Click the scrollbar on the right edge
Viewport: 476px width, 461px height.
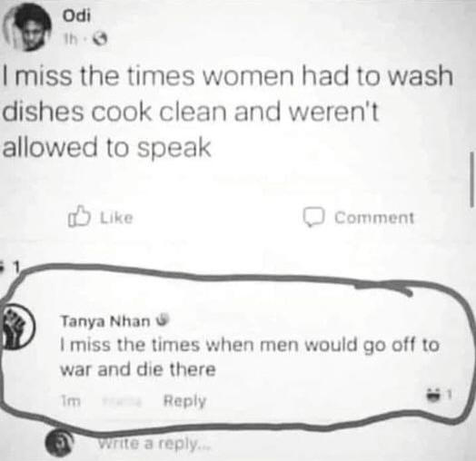(x=471, y=180)
